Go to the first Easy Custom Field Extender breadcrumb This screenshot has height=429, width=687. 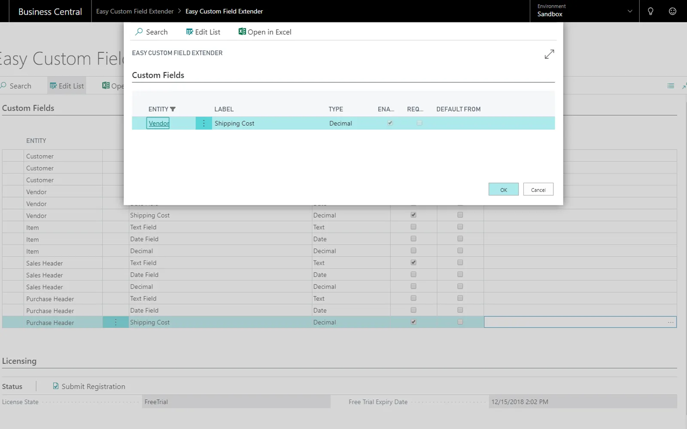coord(135,11)
